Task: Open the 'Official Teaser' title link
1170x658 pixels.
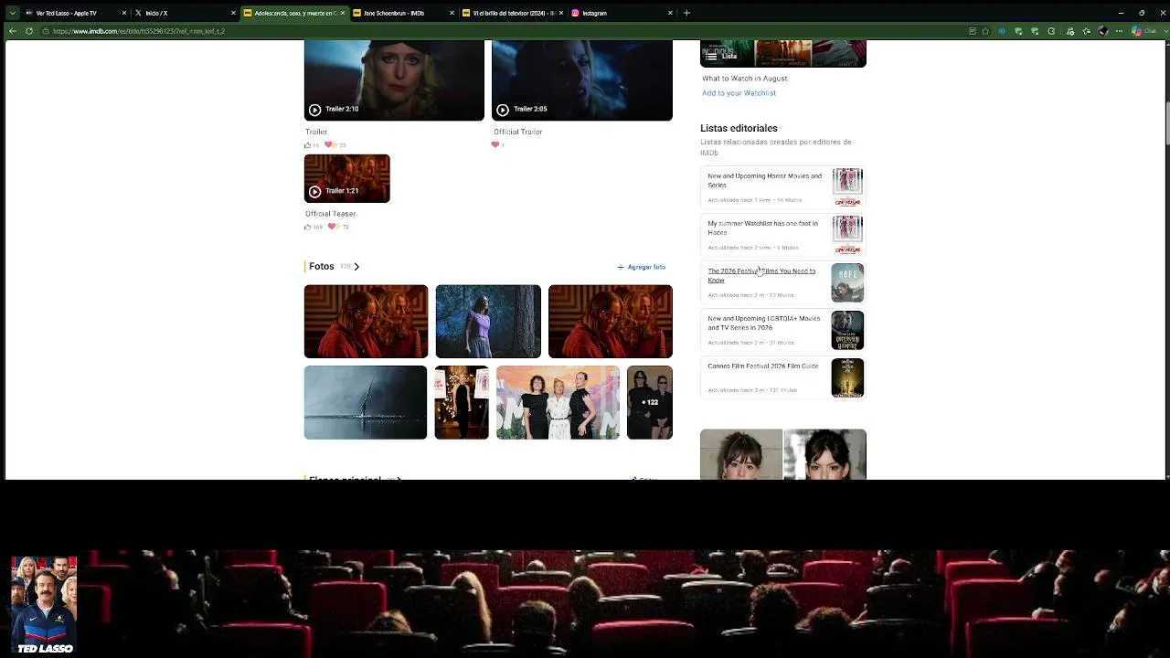Action: click(x=330, y=214)
